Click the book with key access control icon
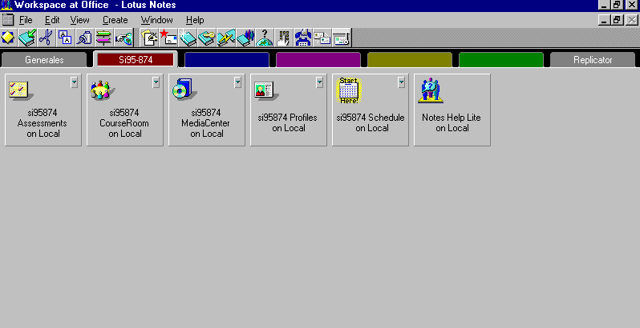 (207, 38)
